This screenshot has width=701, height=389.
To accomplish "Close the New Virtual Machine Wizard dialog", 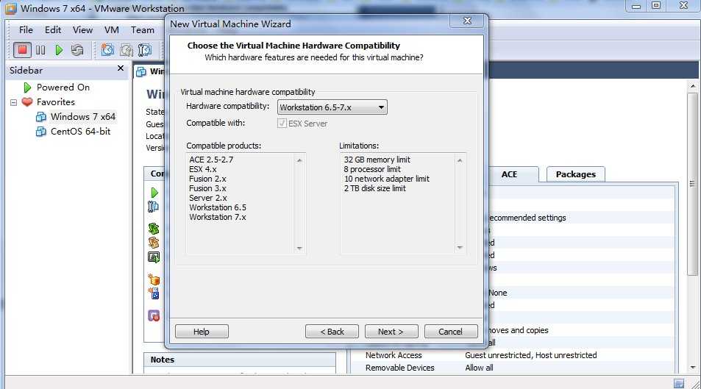I will point(467,21).
